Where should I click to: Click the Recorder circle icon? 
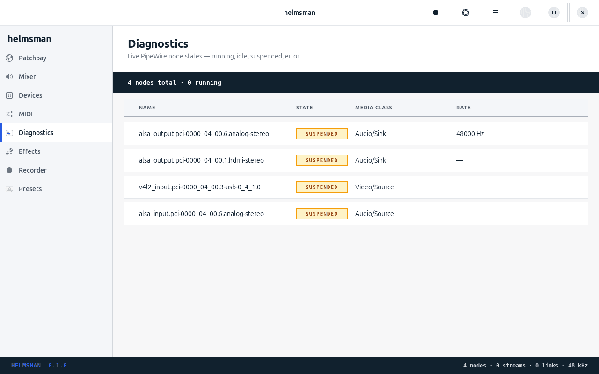click(9, 170)
